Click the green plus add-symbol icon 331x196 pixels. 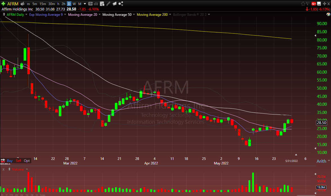point(3,4)
